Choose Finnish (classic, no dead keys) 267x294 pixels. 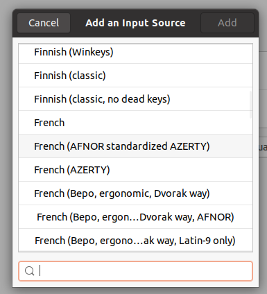135,99
